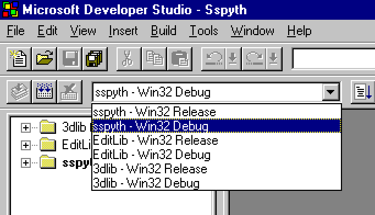Click the EditLib folder icon in tree
Image resolution: width=375 pixels, height=215 pixels.
pyautogui.click(x=48, y=144)
